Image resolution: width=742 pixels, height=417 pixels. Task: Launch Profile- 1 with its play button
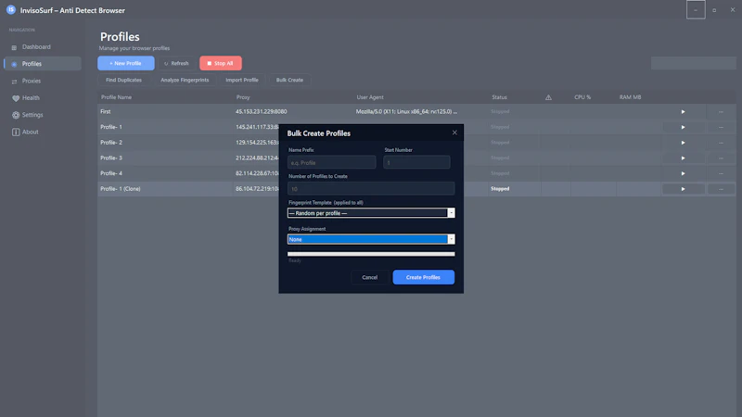[x=683, y=127]
